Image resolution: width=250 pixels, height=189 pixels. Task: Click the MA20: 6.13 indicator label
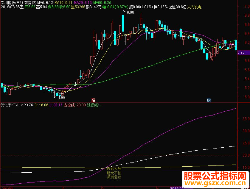pos(83,3)
